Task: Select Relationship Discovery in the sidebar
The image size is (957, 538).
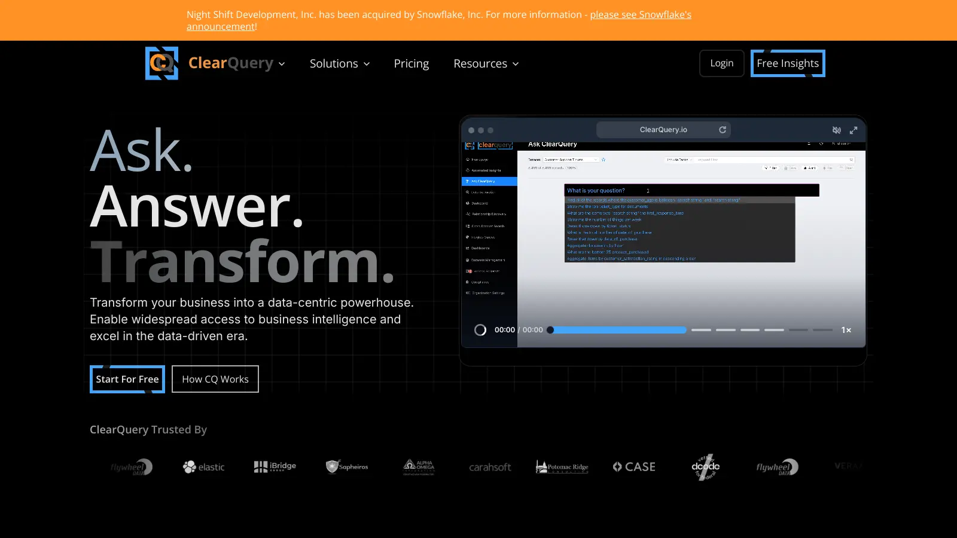Action: pos(489,213)
